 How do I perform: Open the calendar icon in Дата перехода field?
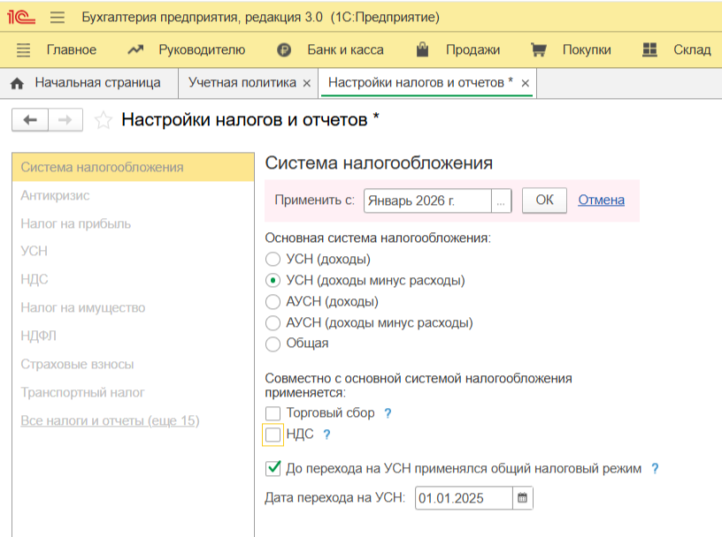(522, 497)
